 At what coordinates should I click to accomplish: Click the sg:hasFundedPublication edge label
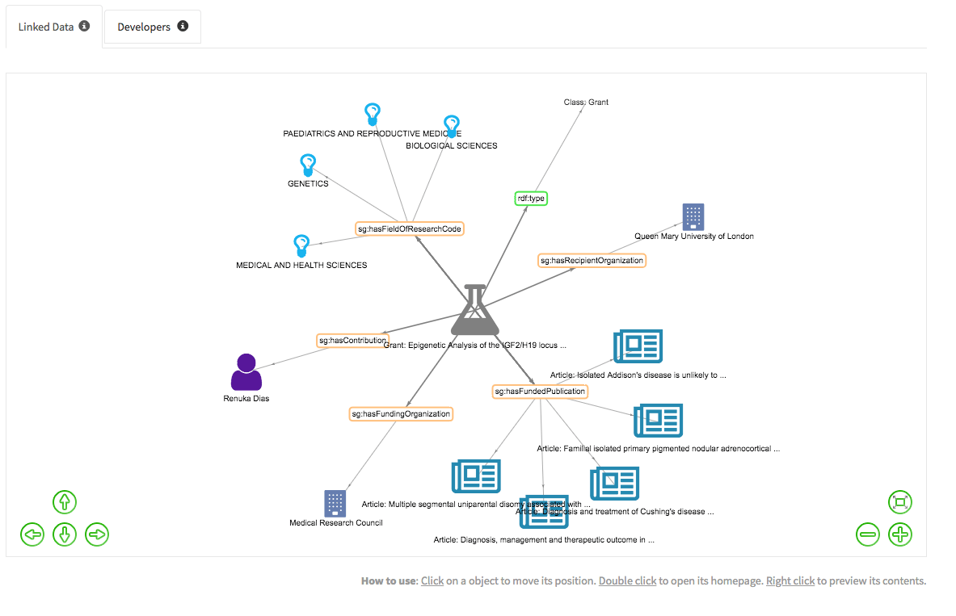coord(540,392)
